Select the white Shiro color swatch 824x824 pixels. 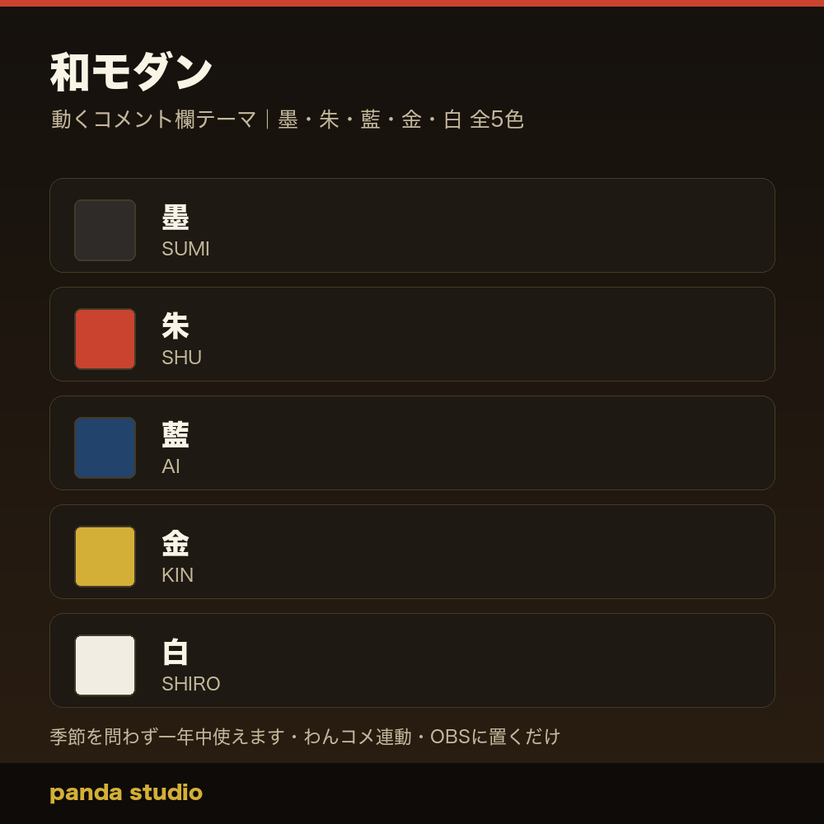(105, 665)
